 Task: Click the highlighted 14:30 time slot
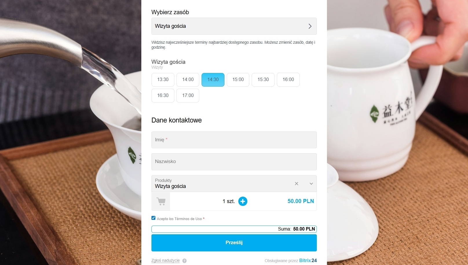click(213, 80)
